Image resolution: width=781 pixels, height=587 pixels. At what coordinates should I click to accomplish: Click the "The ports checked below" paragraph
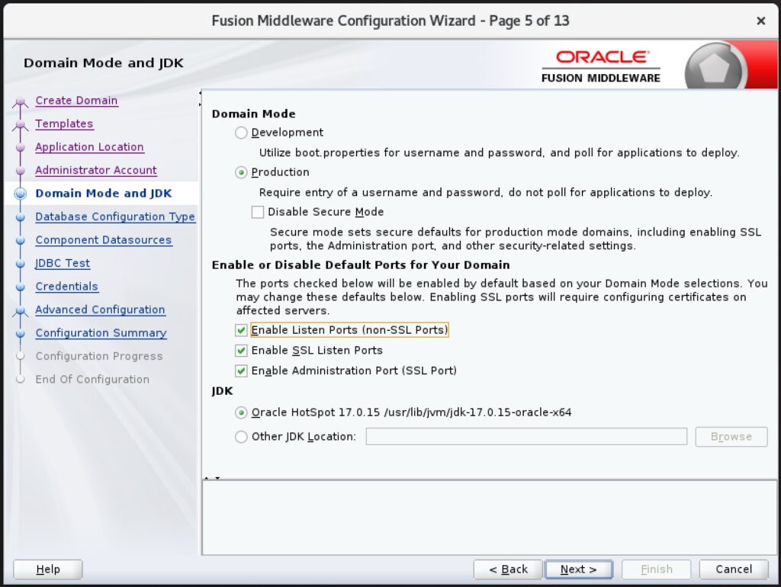(x=502, y=297)
